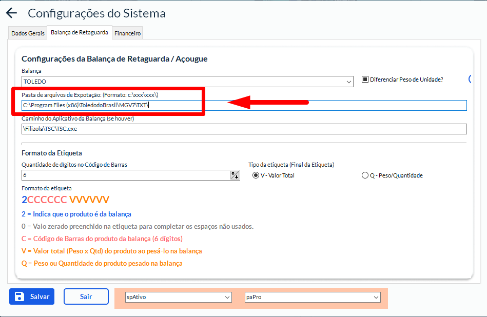Focus the Caminho do Aplicativo da Balança field

(244, 129)
